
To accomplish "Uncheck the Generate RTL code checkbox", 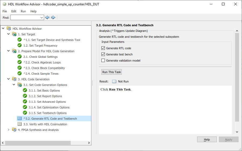I will point(103,48).
